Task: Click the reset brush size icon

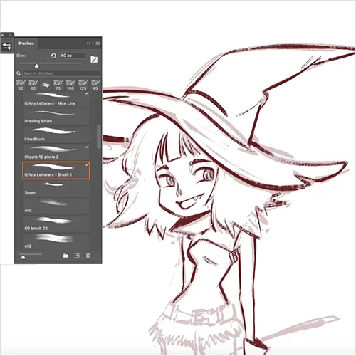Action: pos(53,56)
